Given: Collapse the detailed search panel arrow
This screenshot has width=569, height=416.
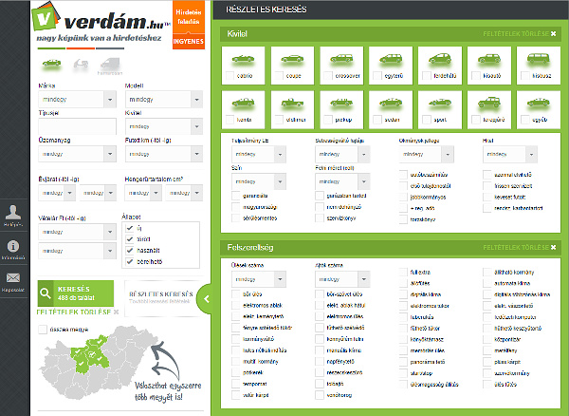Looking at the screenshot, I should pos(207,298).
